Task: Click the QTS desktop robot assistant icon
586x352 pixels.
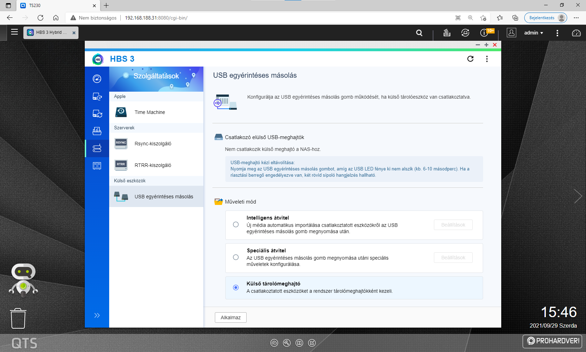Action: (x=23, y=280)
